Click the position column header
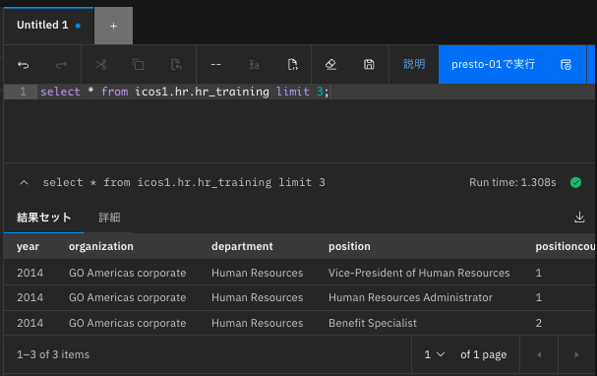Image resolution: width=597 pixels, height=376 pixels. [x=349, y=246]
